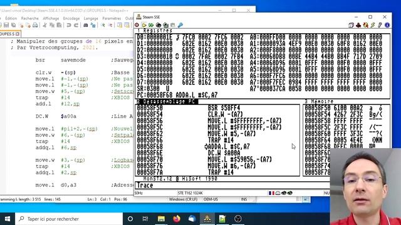401x225 pixels.
Task: Click the A7:000F7FEC register row
Action: point(316,82)
